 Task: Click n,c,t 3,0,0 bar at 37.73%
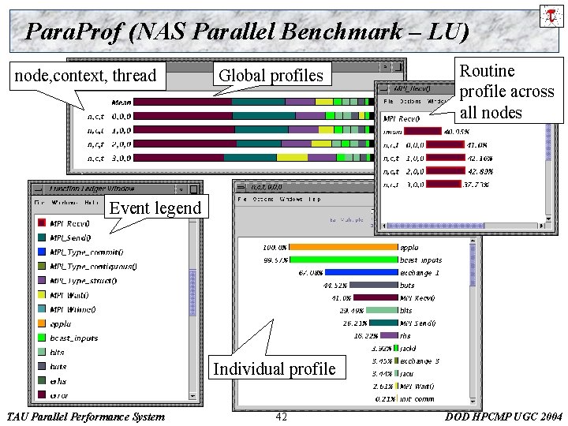tap(443, 184)
